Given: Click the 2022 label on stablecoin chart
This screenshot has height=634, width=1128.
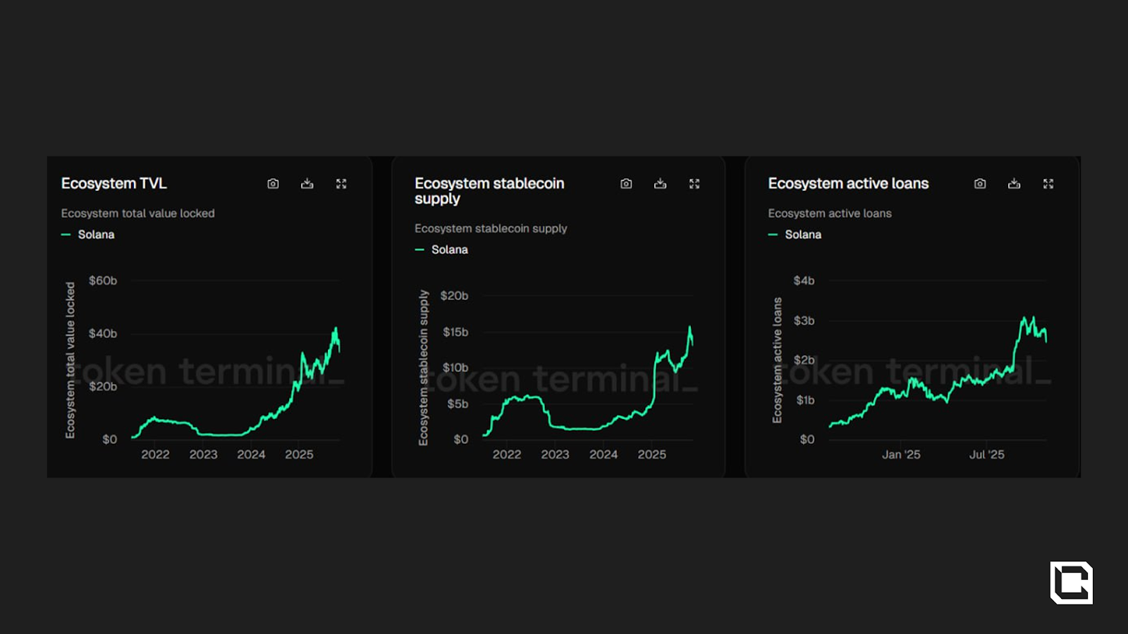Looking at the screenshot, I should point(507,455).
